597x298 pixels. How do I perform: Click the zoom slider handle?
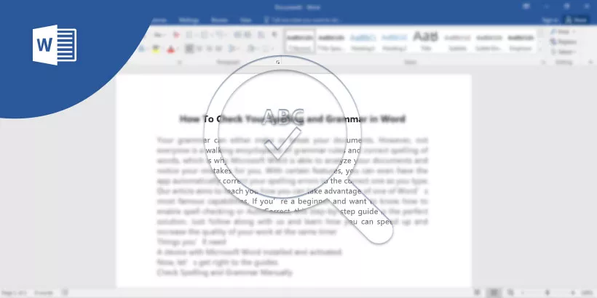pos(548,293)
